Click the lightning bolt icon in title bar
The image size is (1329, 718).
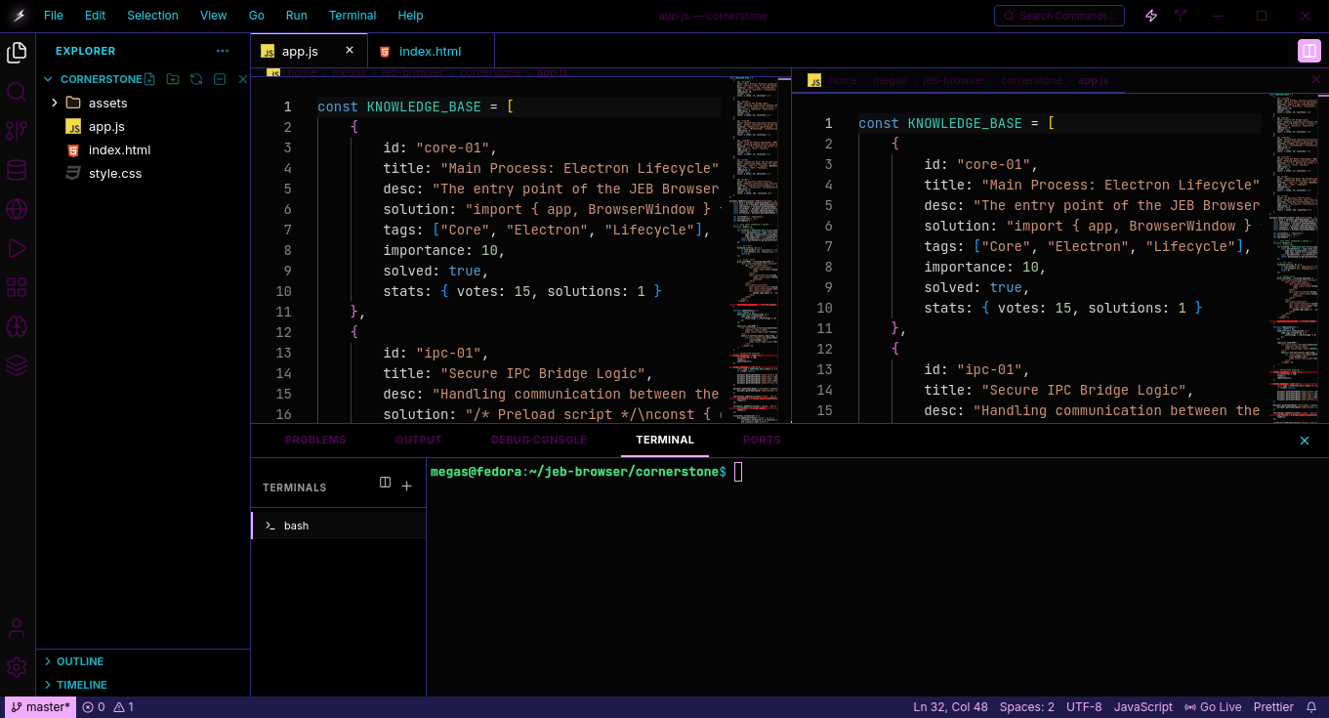(x=1151, y=16)
